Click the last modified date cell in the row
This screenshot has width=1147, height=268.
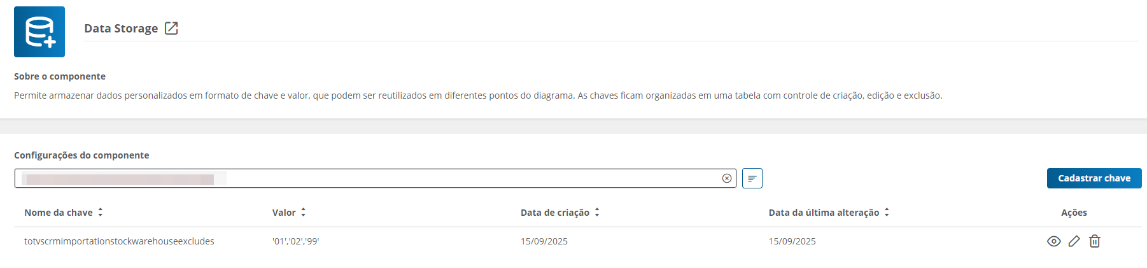pyautogui.click(x=792, y=241)
